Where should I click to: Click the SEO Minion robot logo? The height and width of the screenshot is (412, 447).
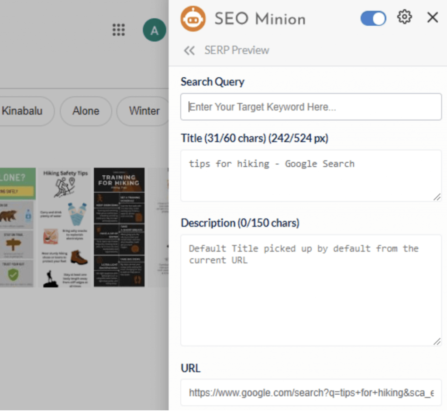193,19
